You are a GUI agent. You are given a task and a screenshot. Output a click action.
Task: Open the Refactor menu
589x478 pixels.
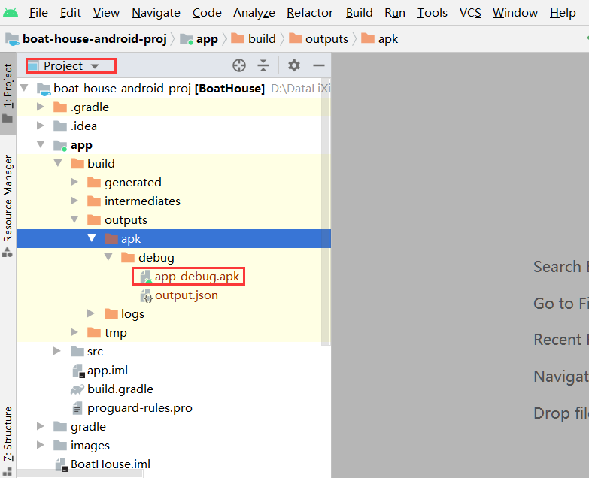point(310,13)
